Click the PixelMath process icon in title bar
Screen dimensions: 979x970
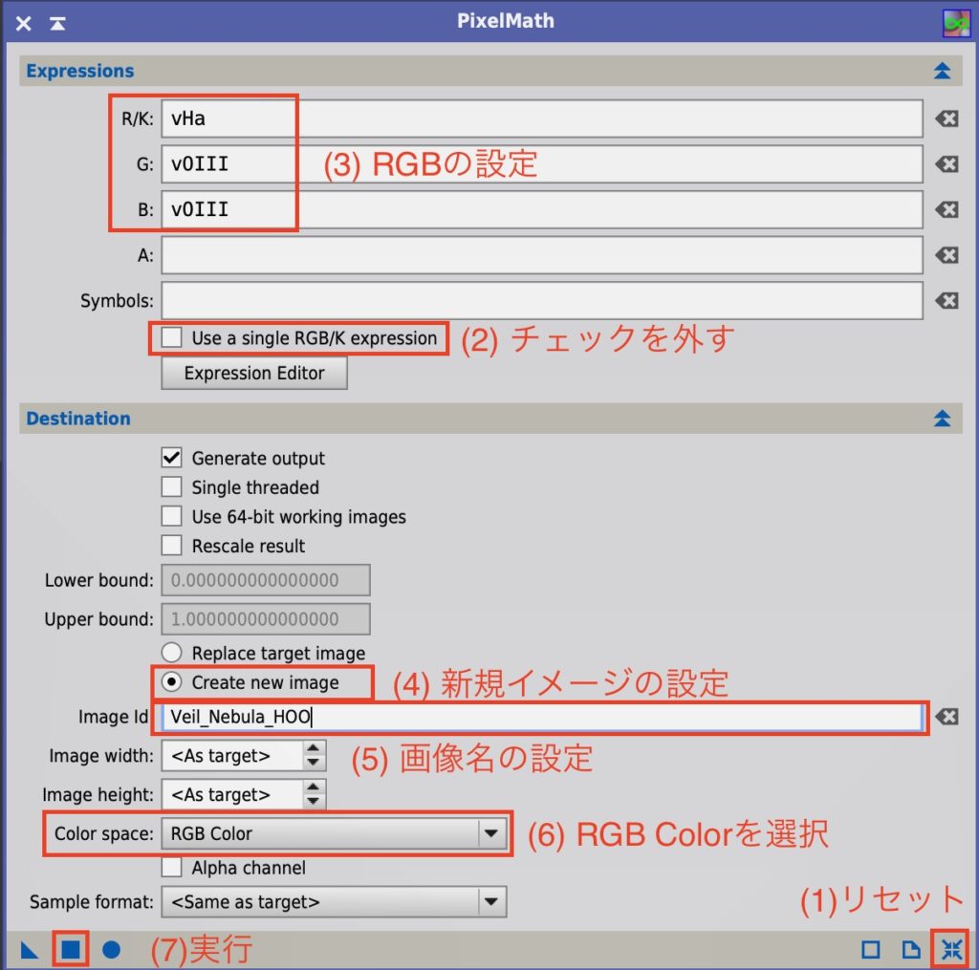pos(956,24)
